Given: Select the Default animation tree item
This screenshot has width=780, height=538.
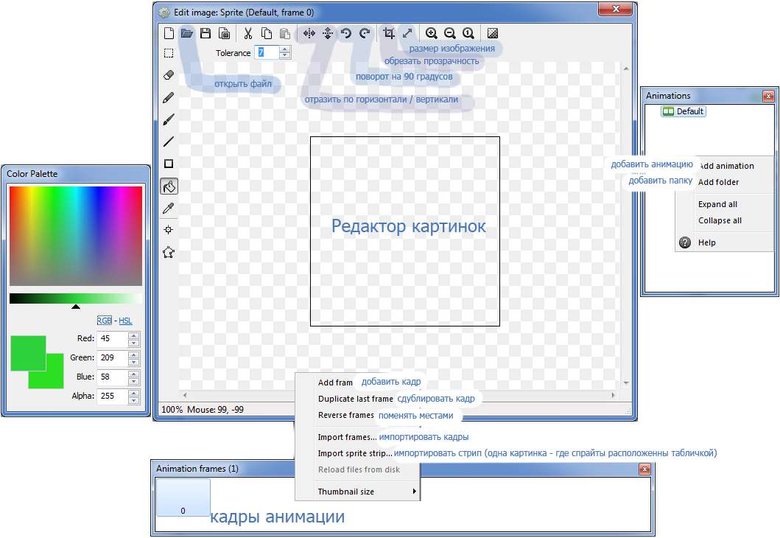Looking at the screenshot, I should [684, 111].
